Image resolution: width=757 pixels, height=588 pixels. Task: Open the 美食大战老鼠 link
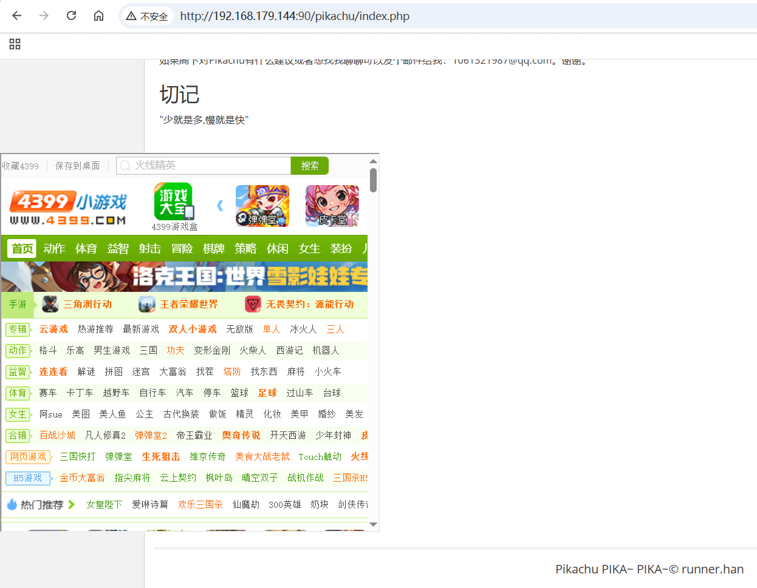click(x=262, y=456)
